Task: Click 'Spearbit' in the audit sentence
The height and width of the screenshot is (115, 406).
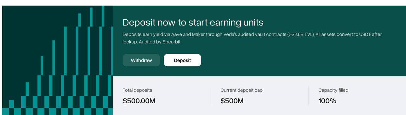Action: point(171,42)
